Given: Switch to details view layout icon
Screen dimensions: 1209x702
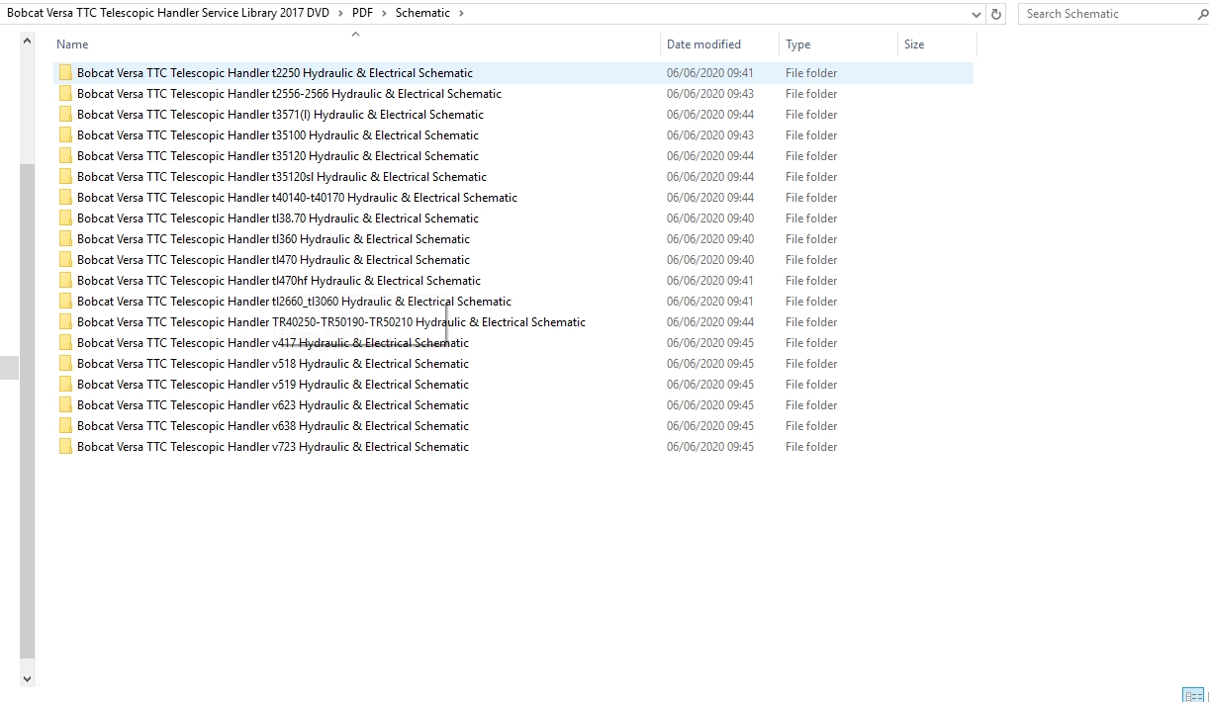Looking at the screenshot, I should (1193, 695).
